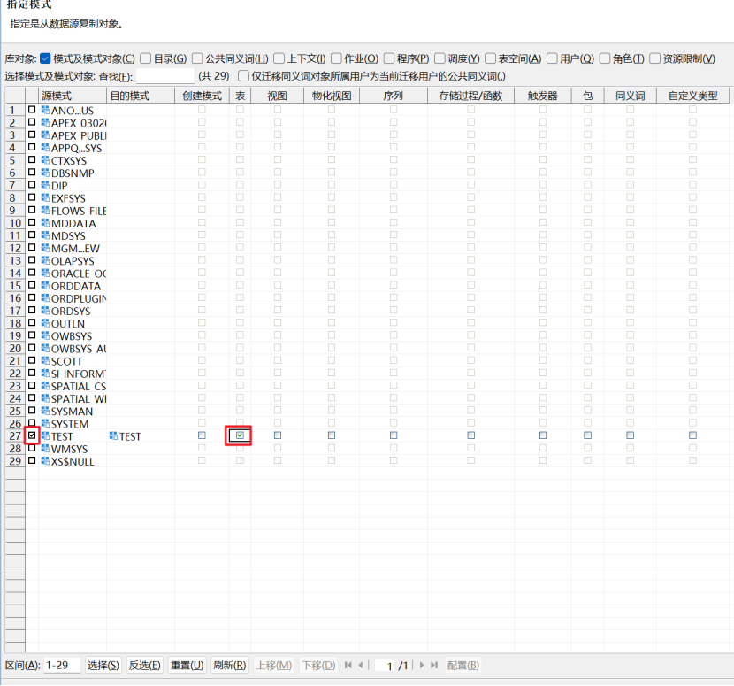Focus the 查找(F) search field
Viewport: 734px width, 686px height.
(165, 76)
